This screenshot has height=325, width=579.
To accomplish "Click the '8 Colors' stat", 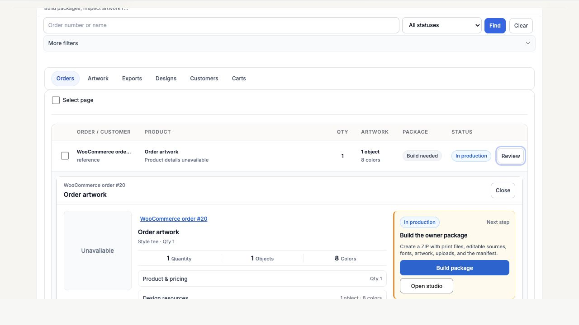I will (x=345, y=259).
